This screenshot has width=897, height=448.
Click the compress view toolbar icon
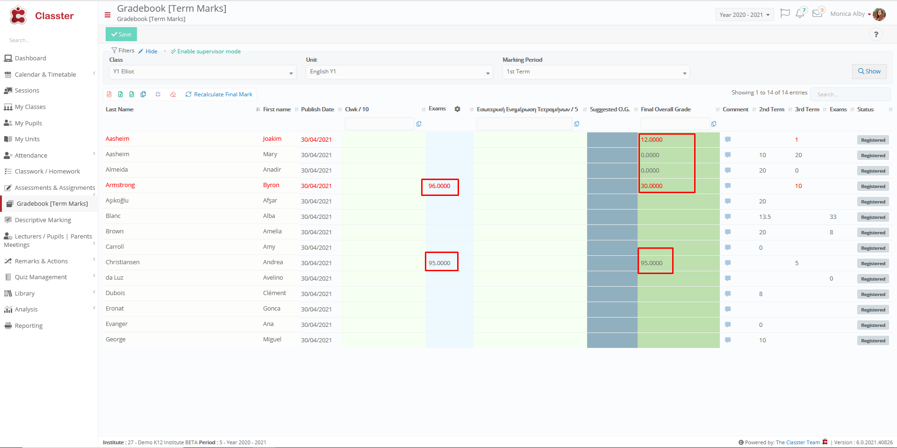point(158,94)
